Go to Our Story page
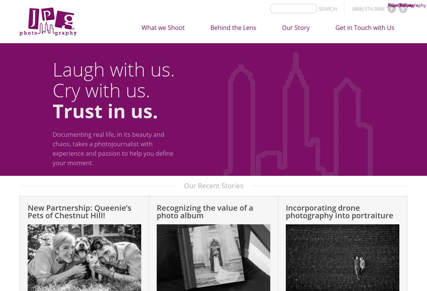The image size is (427, 291). coord(296,28)
